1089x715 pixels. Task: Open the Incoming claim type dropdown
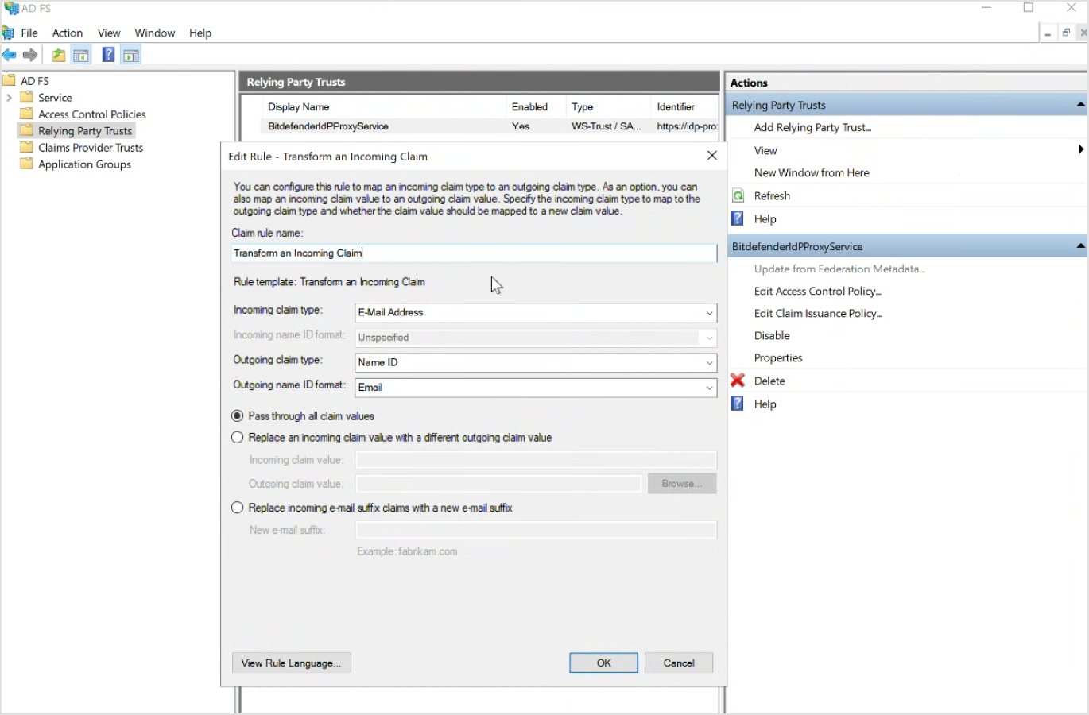(x=709, y=313)
